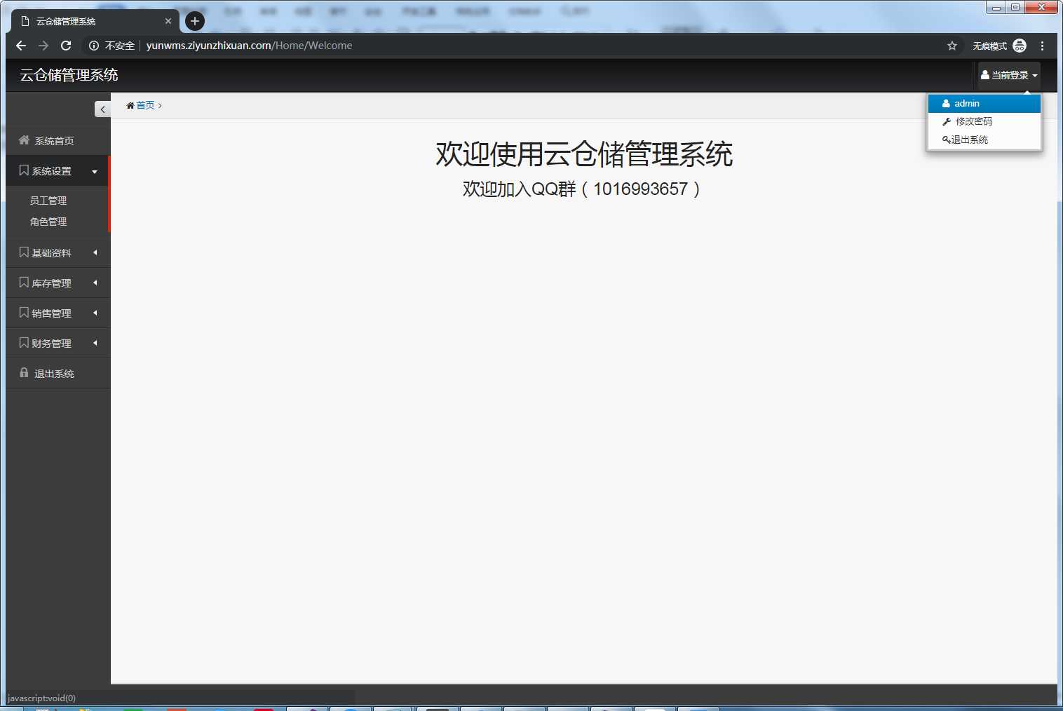Click 退出系统 in the sidebar
The height and width of the screenshot is (711, 1063).
coord(58,373)
